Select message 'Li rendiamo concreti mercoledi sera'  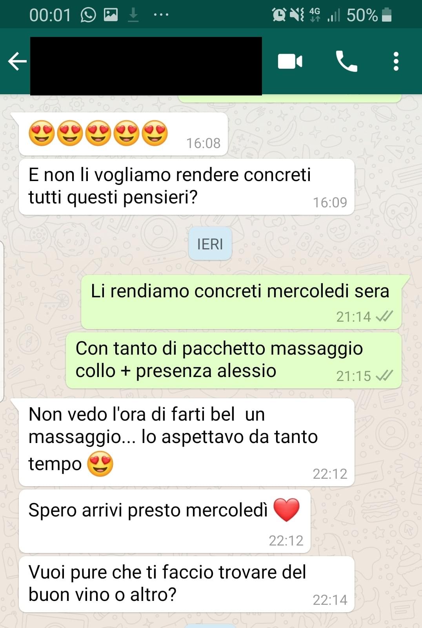pyautogui.click(x=241, y=302)
